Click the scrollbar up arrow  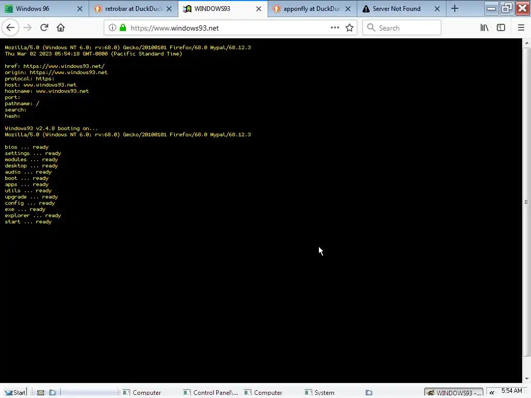pos(526,43)
